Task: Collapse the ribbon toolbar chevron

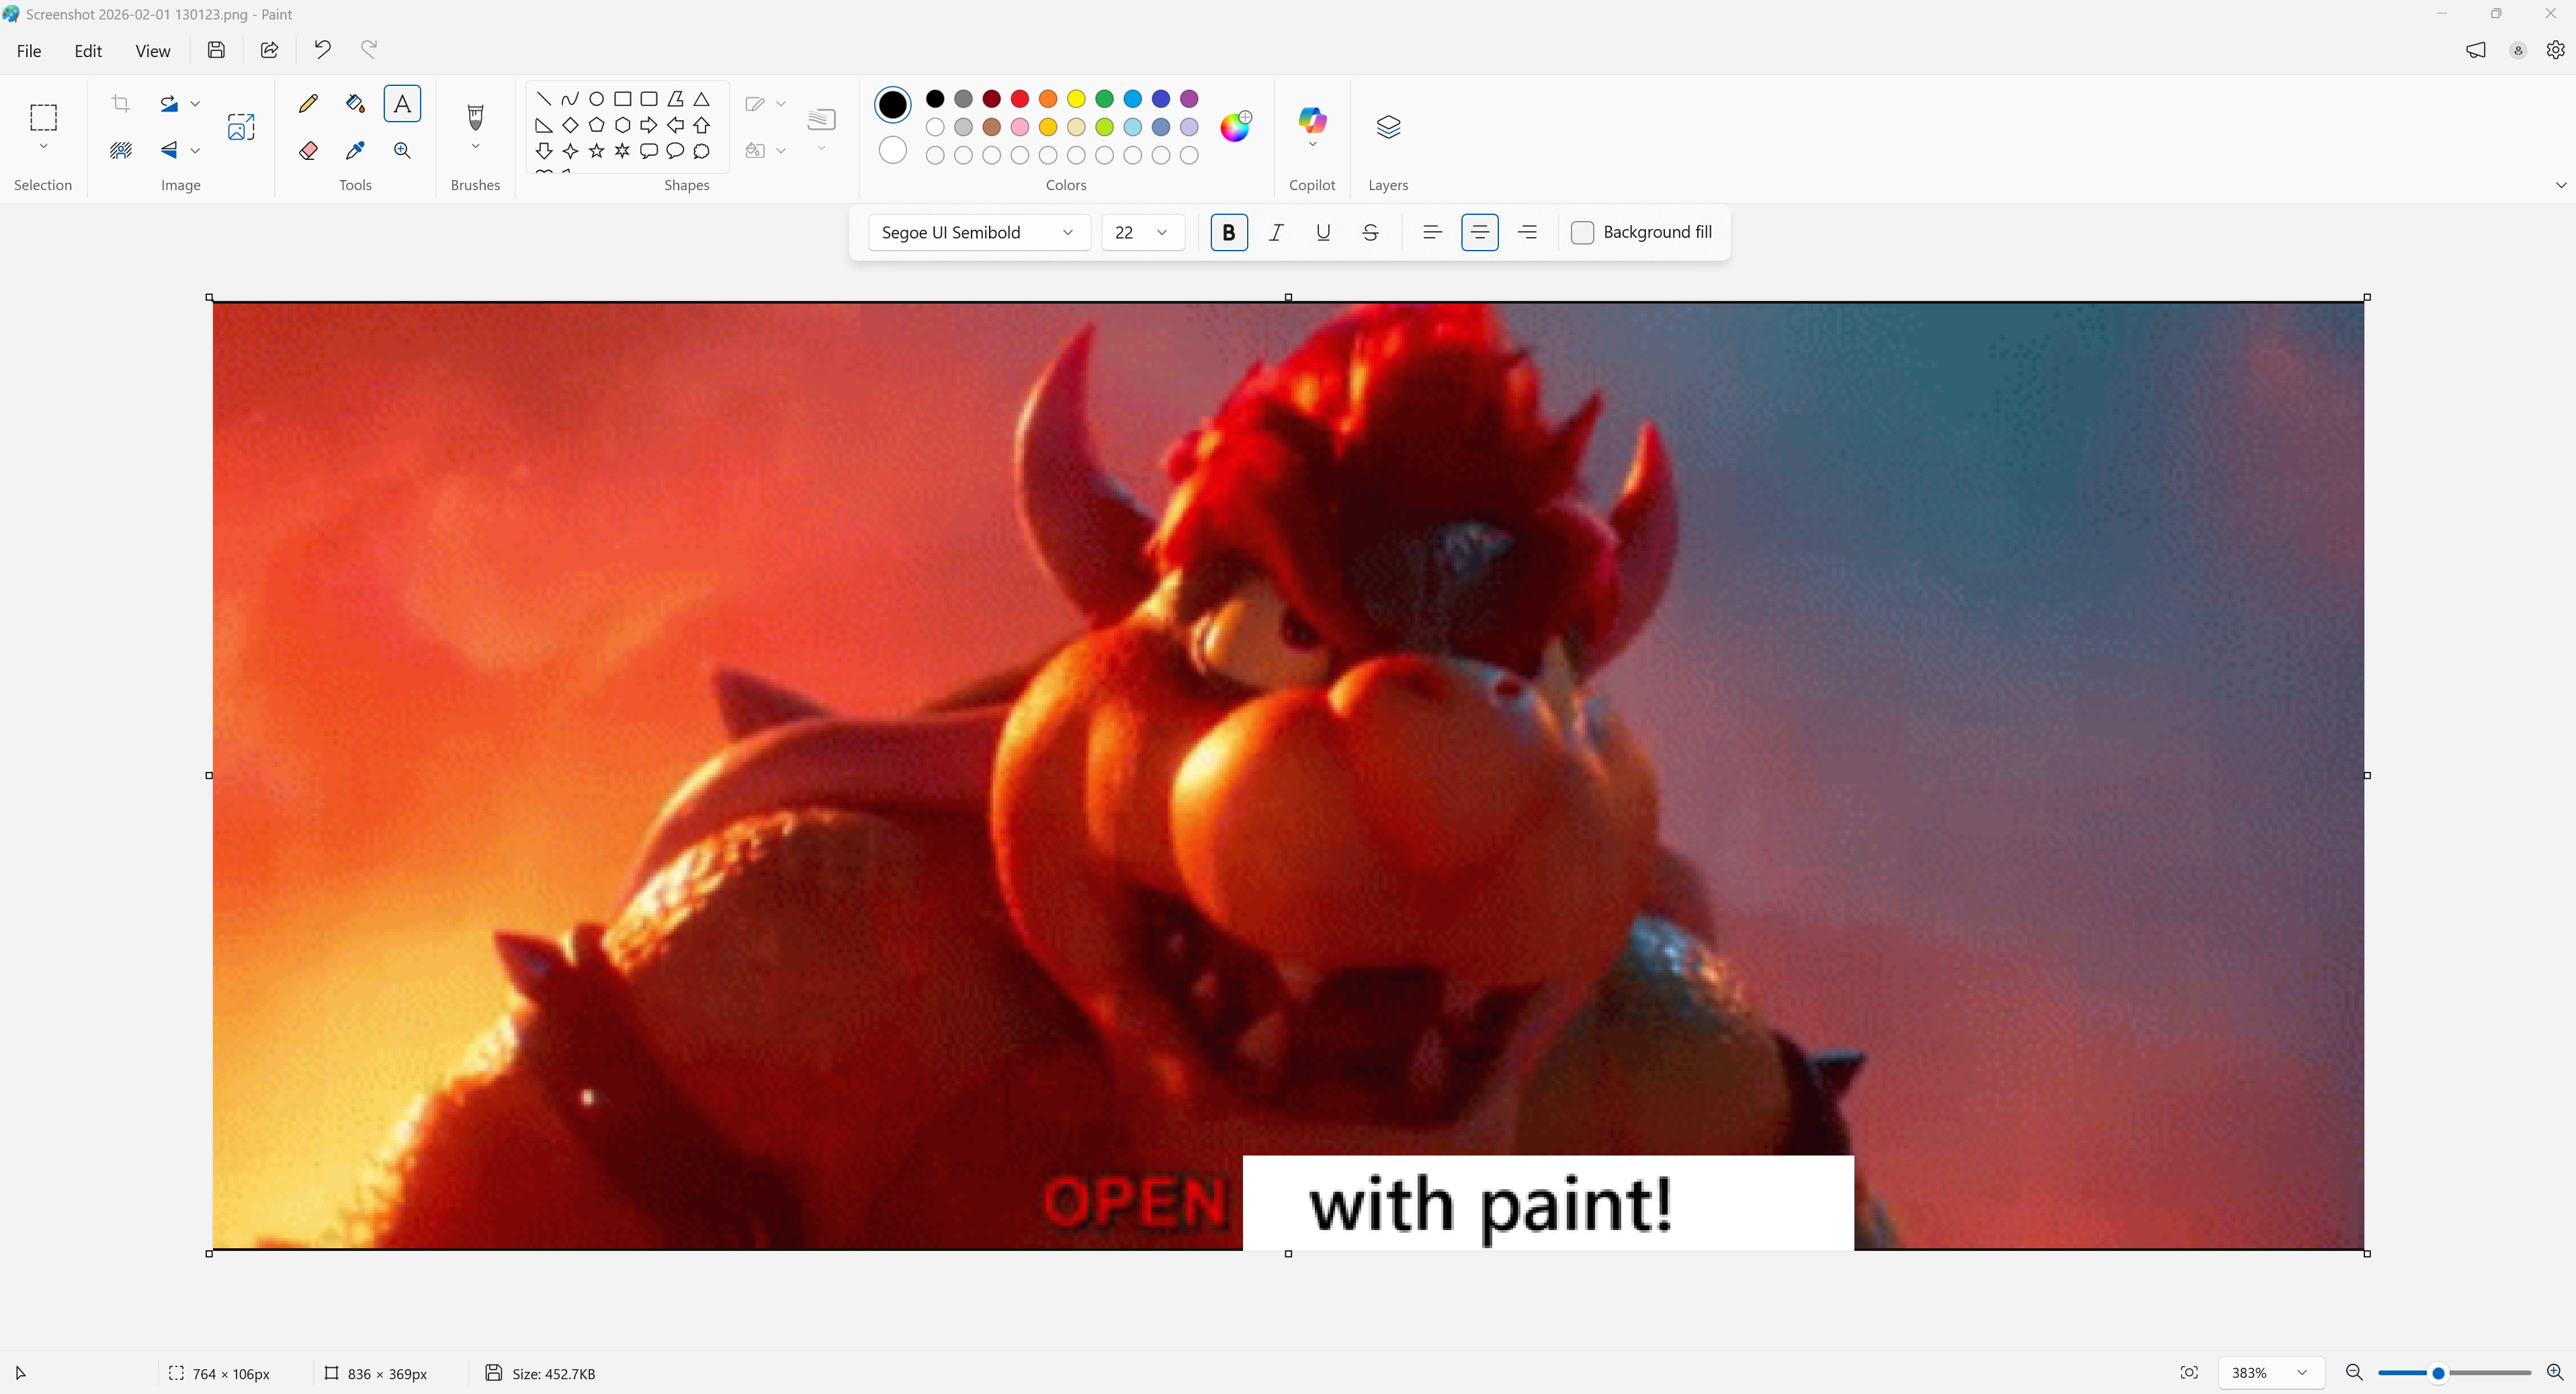Action: [2560, 185]
